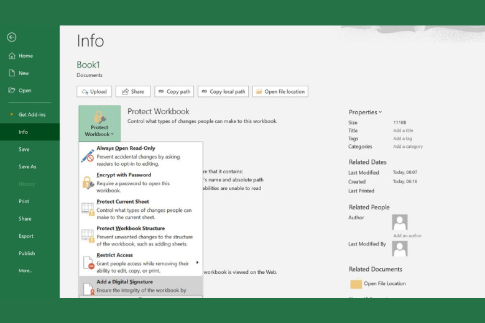The image size is (485, 323).
Task: Open the Protect Workbook dropdown arrow
Action: [113, 134]
